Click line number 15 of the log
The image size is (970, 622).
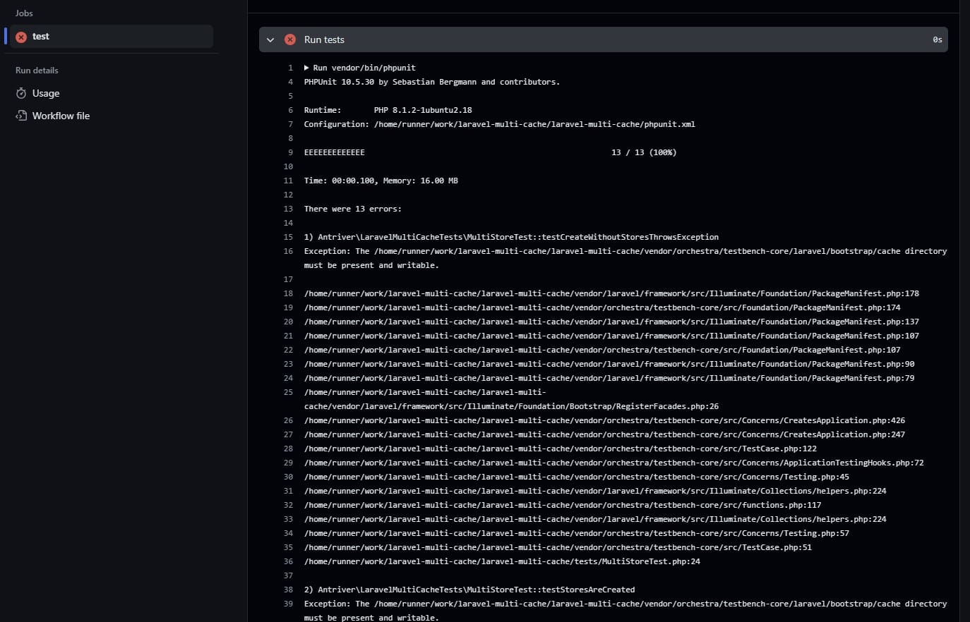(288, 237)
